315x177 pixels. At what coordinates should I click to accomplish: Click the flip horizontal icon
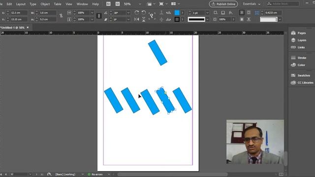click(137, 19)
